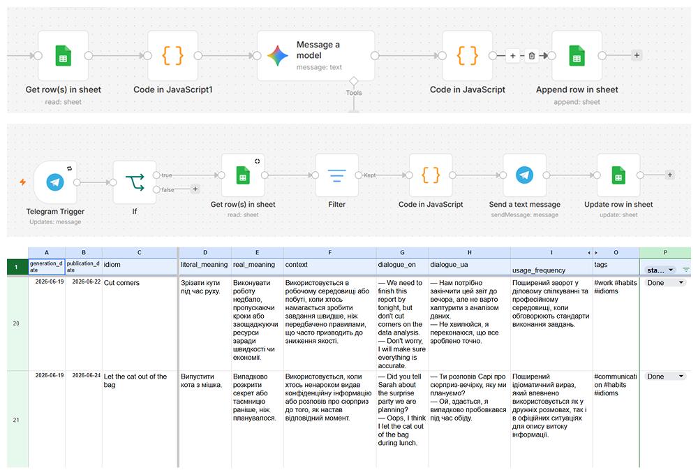The width and height of the screenshot is (698, 475).
Task: Select column F header
Action: point(330,253)
